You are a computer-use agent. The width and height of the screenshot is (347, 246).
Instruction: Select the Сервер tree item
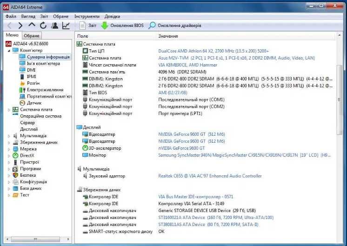(27, 123)
